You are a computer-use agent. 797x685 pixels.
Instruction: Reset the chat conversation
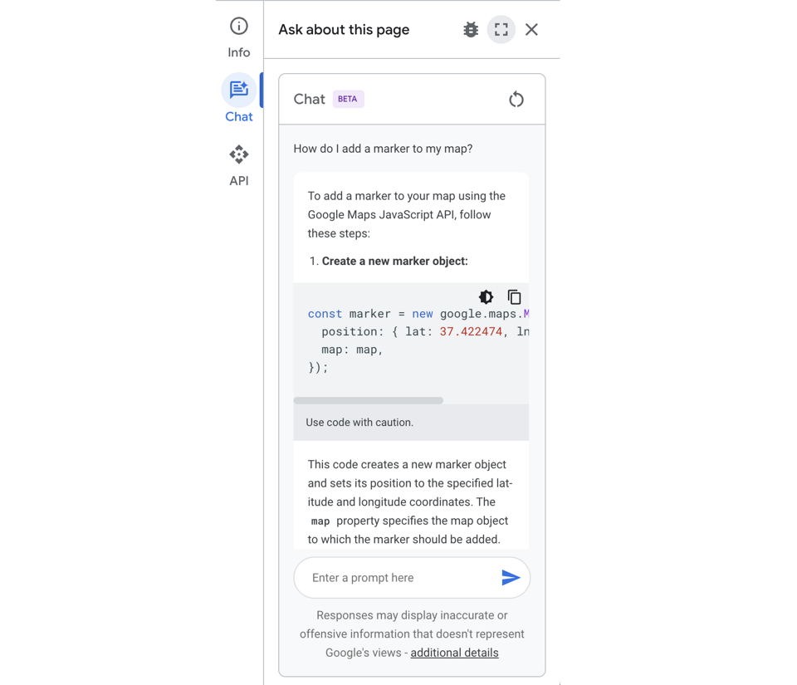click(x=516, y=99)
